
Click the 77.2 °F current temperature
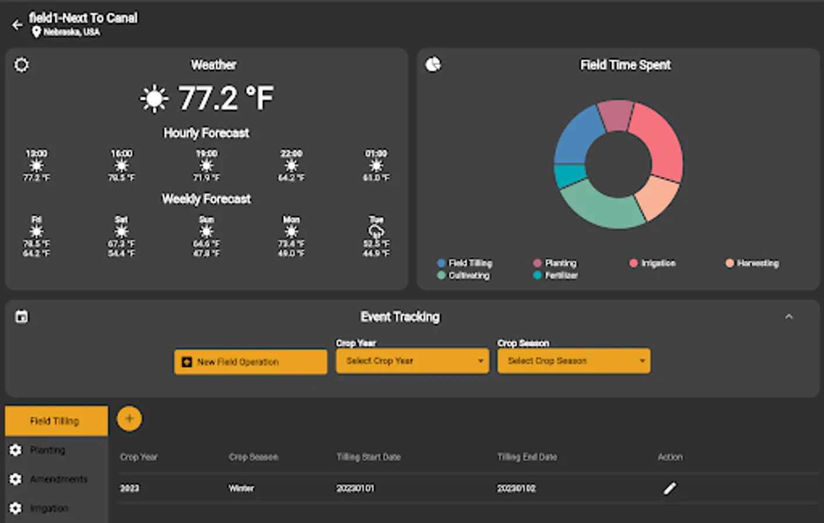tap(225, 98)
